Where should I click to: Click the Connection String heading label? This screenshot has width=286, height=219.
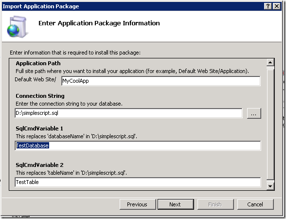40,96
